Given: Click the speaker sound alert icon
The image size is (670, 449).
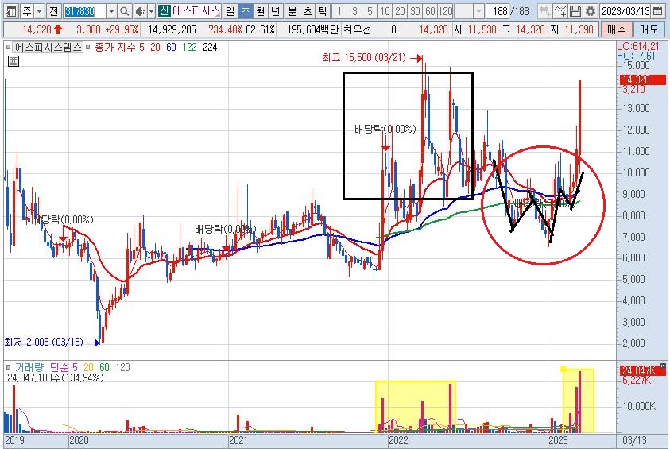Looking at the screenshot, I should pos(139,11).
